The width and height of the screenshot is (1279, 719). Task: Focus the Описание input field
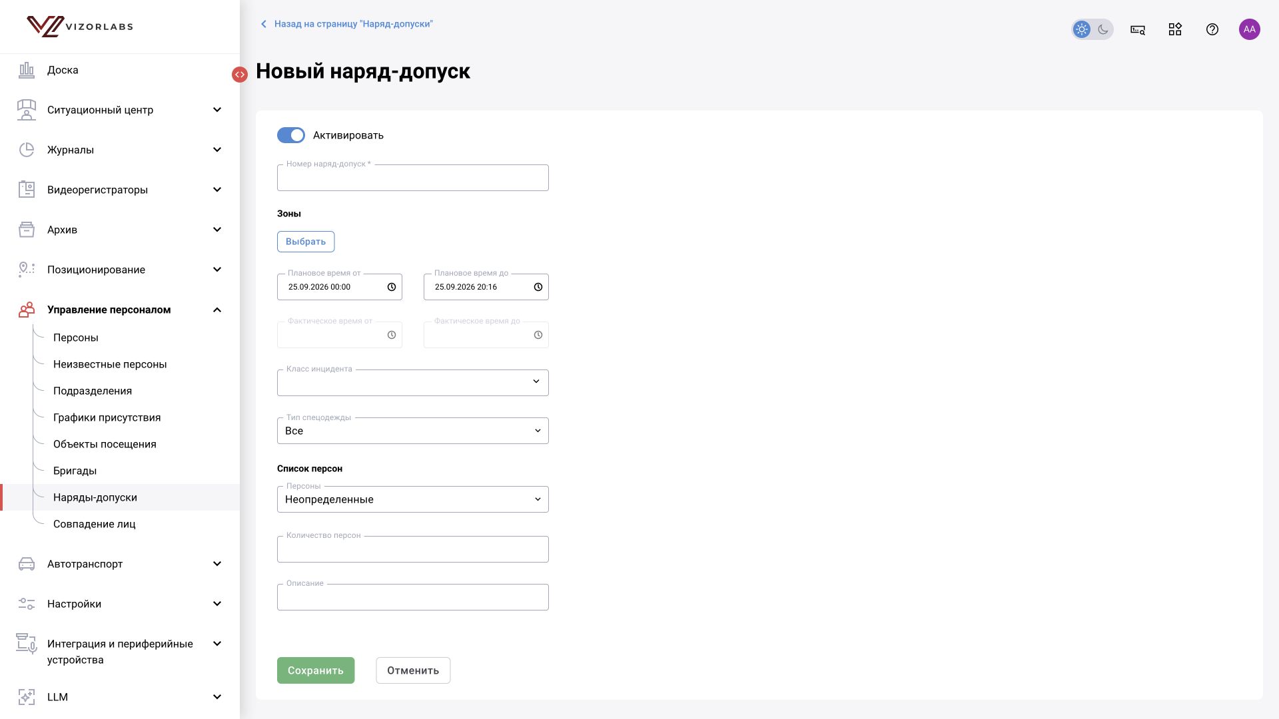tap(413, 597)
